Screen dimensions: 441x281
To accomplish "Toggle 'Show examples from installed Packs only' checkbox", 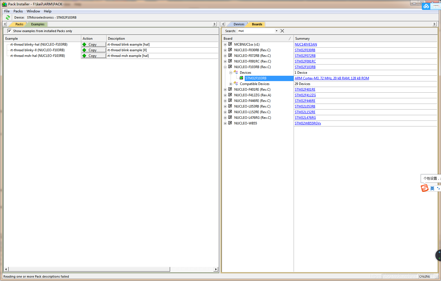I will [x=10, y=31].
